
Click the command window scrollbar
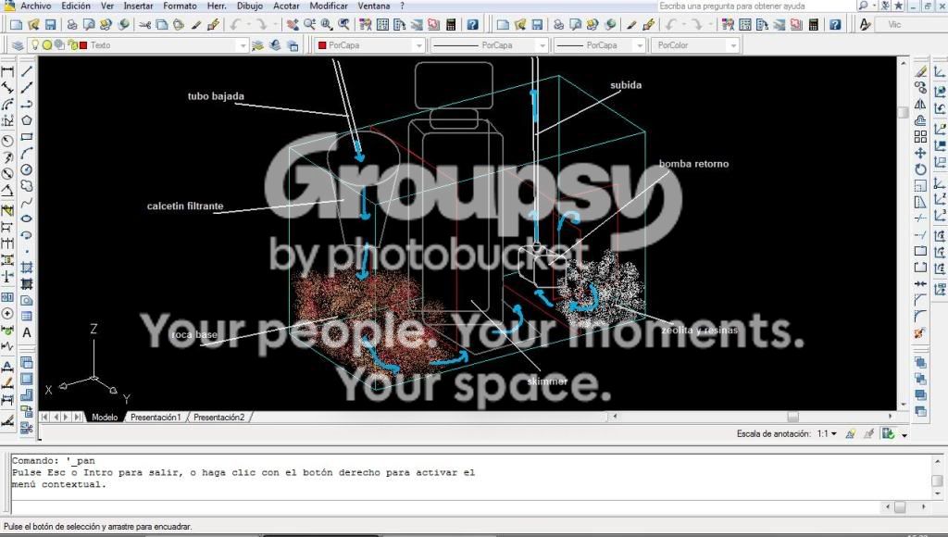pyautogui.click(x=937, y=478)
